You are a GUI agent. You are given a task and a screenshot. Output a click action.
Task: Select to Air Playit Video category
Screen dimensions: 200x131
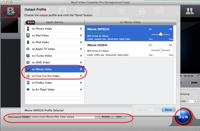tap(55, 89)
